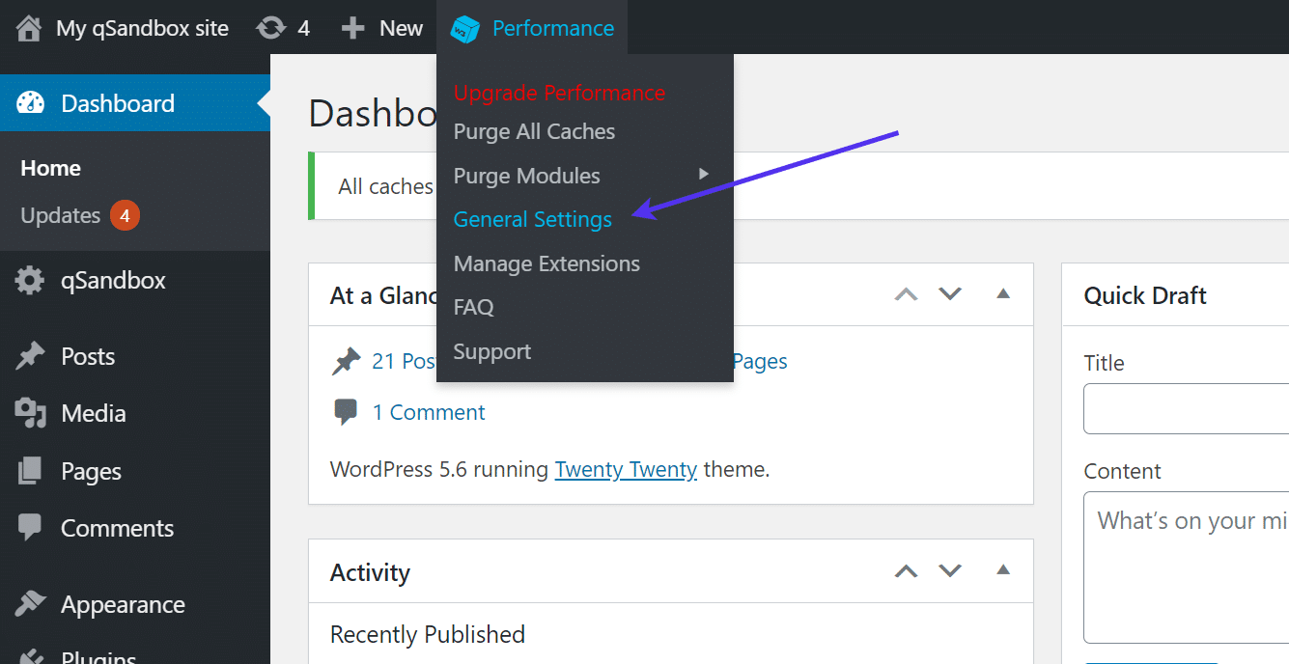Click the 1 Comment link
The image size is (1289, 664).
429,412
